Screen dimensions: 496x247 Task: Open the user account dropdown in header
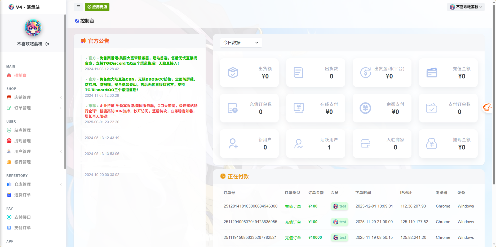(466, 7)
